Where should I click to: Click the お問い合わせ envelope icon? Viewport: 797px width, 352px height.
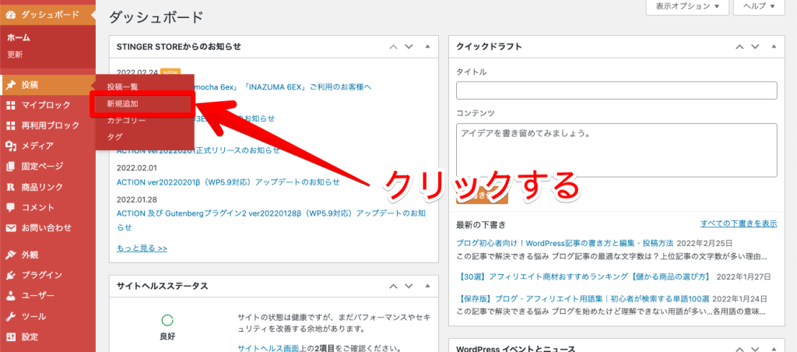point(11,228)
